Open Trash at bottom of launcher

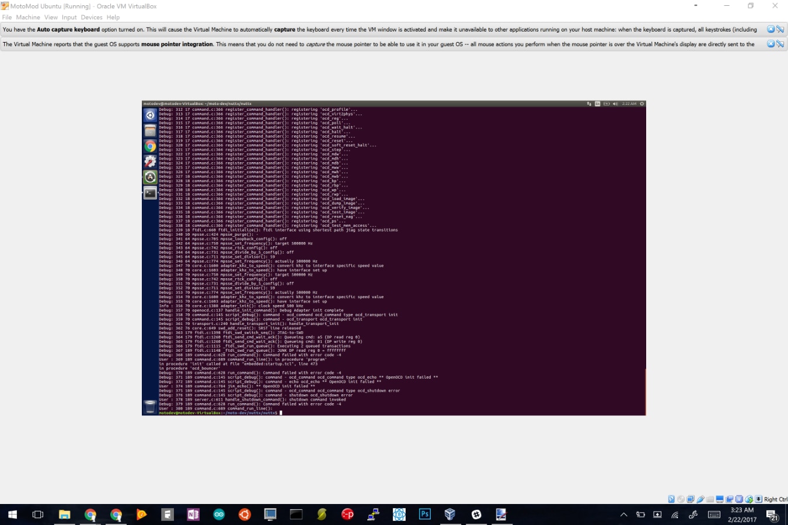coord(150,406)
